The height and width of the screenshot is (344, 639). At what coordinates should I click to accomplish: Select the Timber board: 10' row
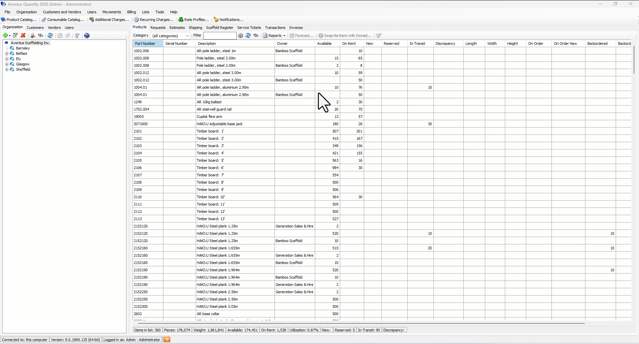pos(382,197)
